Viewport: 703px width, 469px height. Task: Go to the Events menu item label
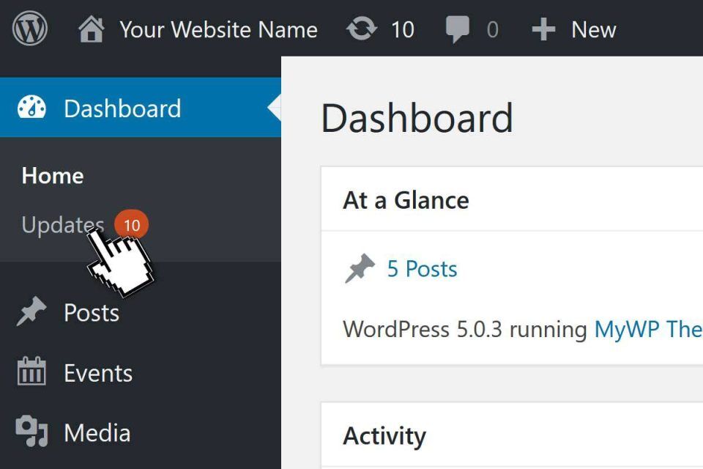[x=98, y=373]
